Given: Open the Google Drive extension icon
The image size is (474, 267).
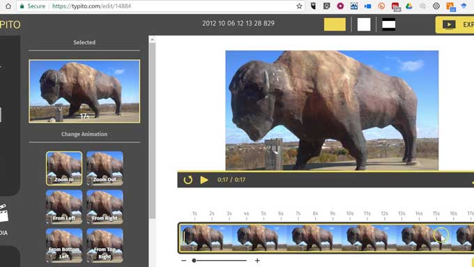Looking at the screenshot, I should coord(409,6).
